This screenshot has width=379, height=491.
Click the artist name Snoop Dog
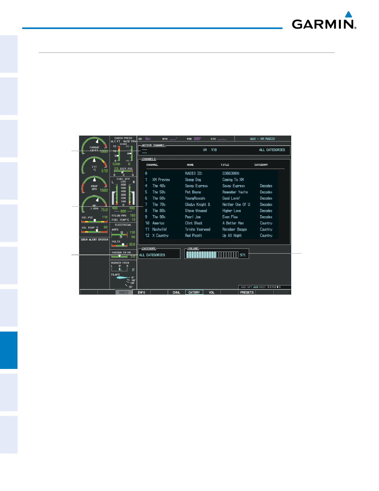[193, 180]
